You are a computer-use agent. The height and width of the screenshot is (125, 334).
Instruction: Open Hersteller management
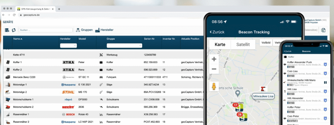[x=104, y=30]
